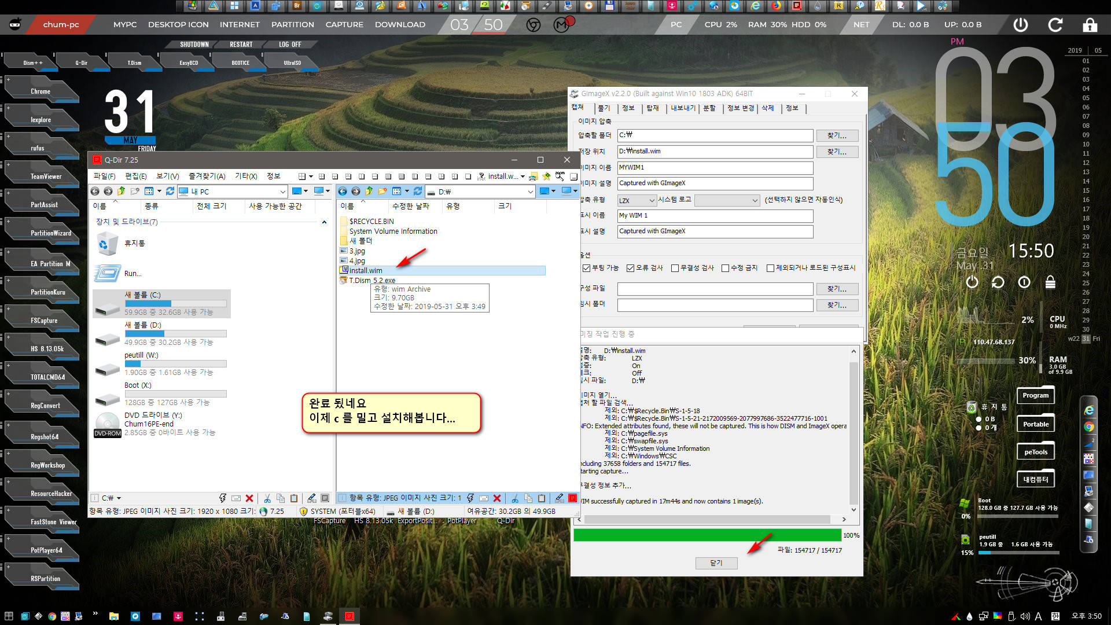Switch to the 풀기 tab in GImageX
The width and height of the screenshot is (1111, 625).
[x=604, y=108]
